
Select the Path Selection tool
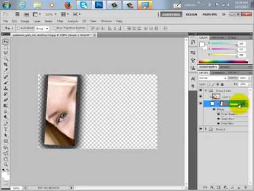pyautogui.click(x=6, y=135)
